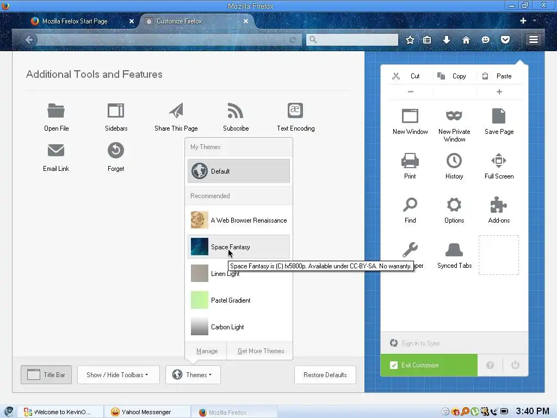Click the Cut button in menu panel
The image size is (557, 418).
click(x=410, y=76)
